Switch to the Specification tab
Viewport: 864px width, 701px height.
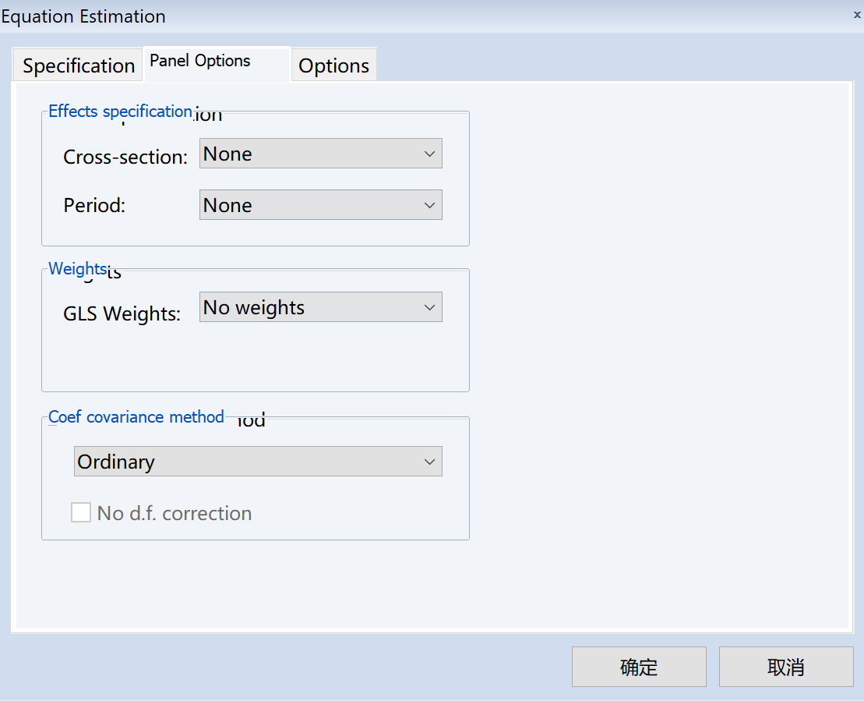tap(78, 65)
